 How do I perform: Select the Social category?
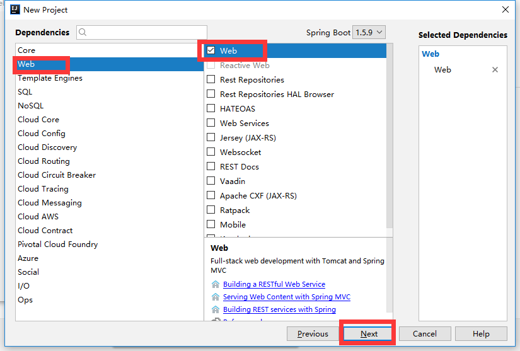[110, 272]
